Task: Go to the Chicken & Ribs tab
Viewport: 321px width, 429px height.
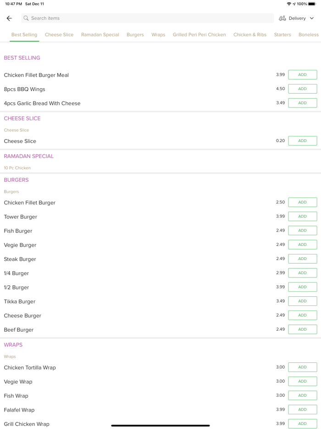Action: tap(250, 34)
